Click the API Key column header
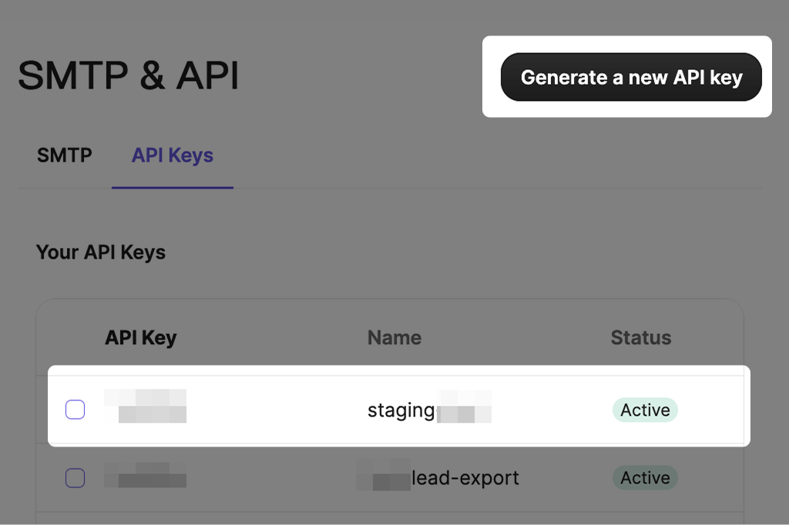This screenshot has width=789, height=525. (140, 337)
